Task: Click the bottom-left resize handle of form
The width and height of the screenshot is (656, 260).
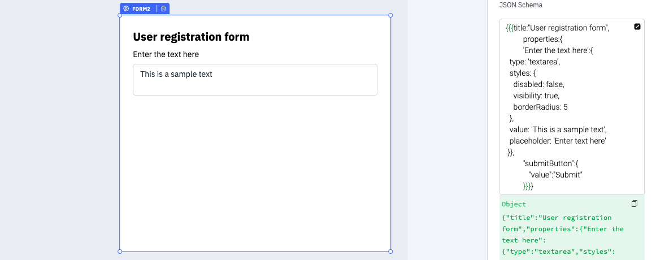Action: [x=120, y=252]
